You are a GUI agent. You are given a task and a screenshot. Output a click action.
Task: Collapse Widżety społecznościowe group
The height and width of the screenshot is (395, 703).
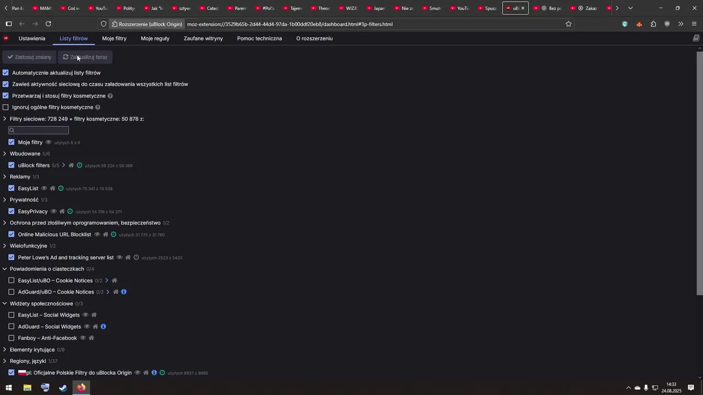tap(5, 303)
